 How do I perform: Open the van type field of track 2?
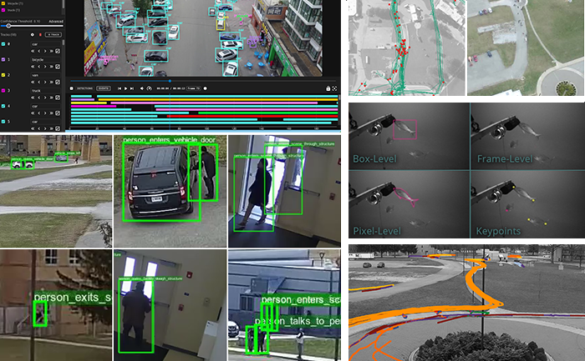click(x=45, y=75)
